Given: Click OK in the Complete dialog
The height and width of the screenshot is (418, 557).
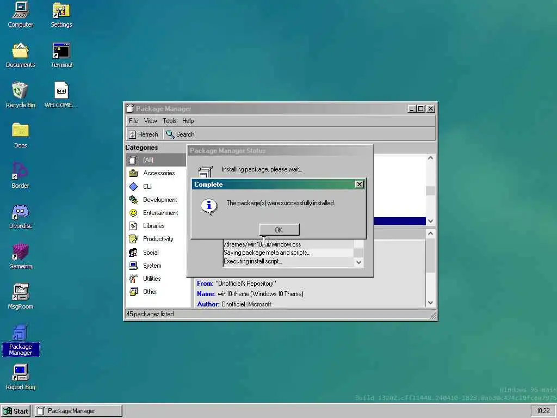Looking at the screenshot, I should point(279,230).
